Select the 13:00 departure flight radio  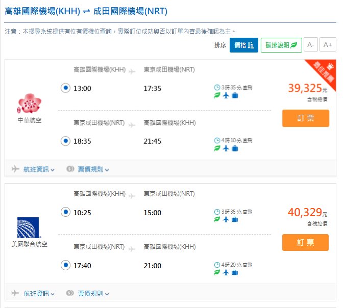(65, 88)
